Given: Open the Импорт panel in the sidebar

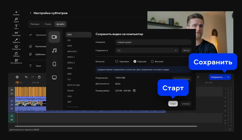Looking at the screenshot, I should (x=16, y=13).
